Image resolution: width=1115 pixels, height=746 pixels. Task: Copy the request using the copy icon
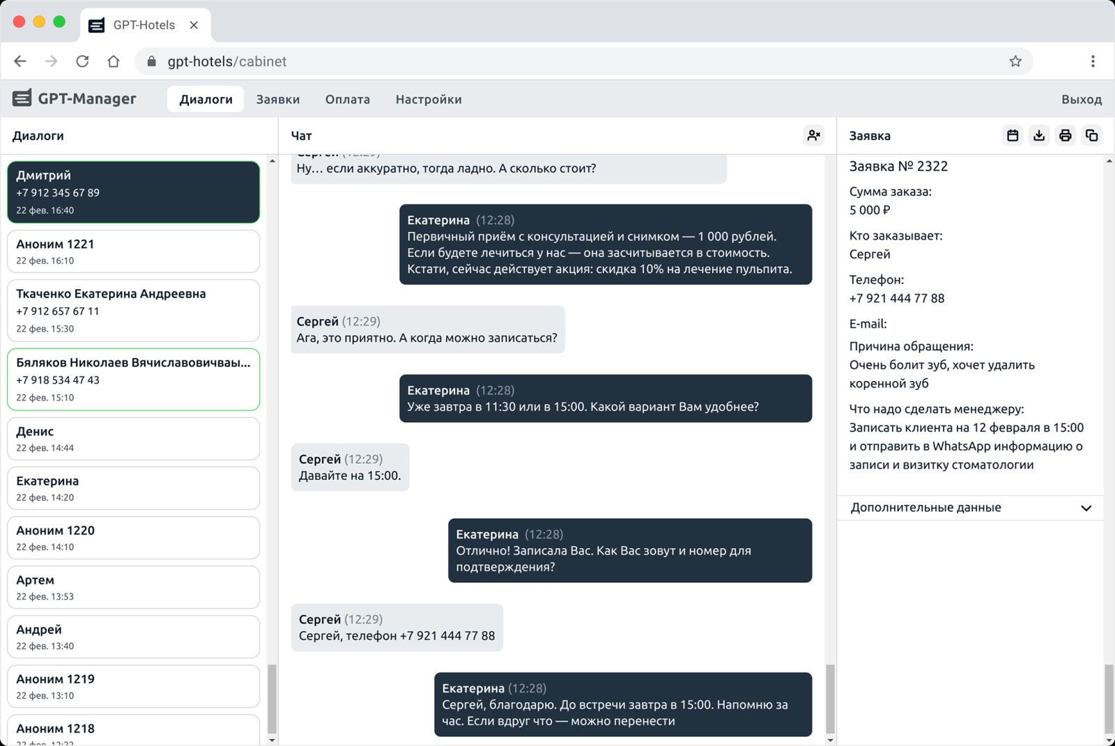point(1091,136)
